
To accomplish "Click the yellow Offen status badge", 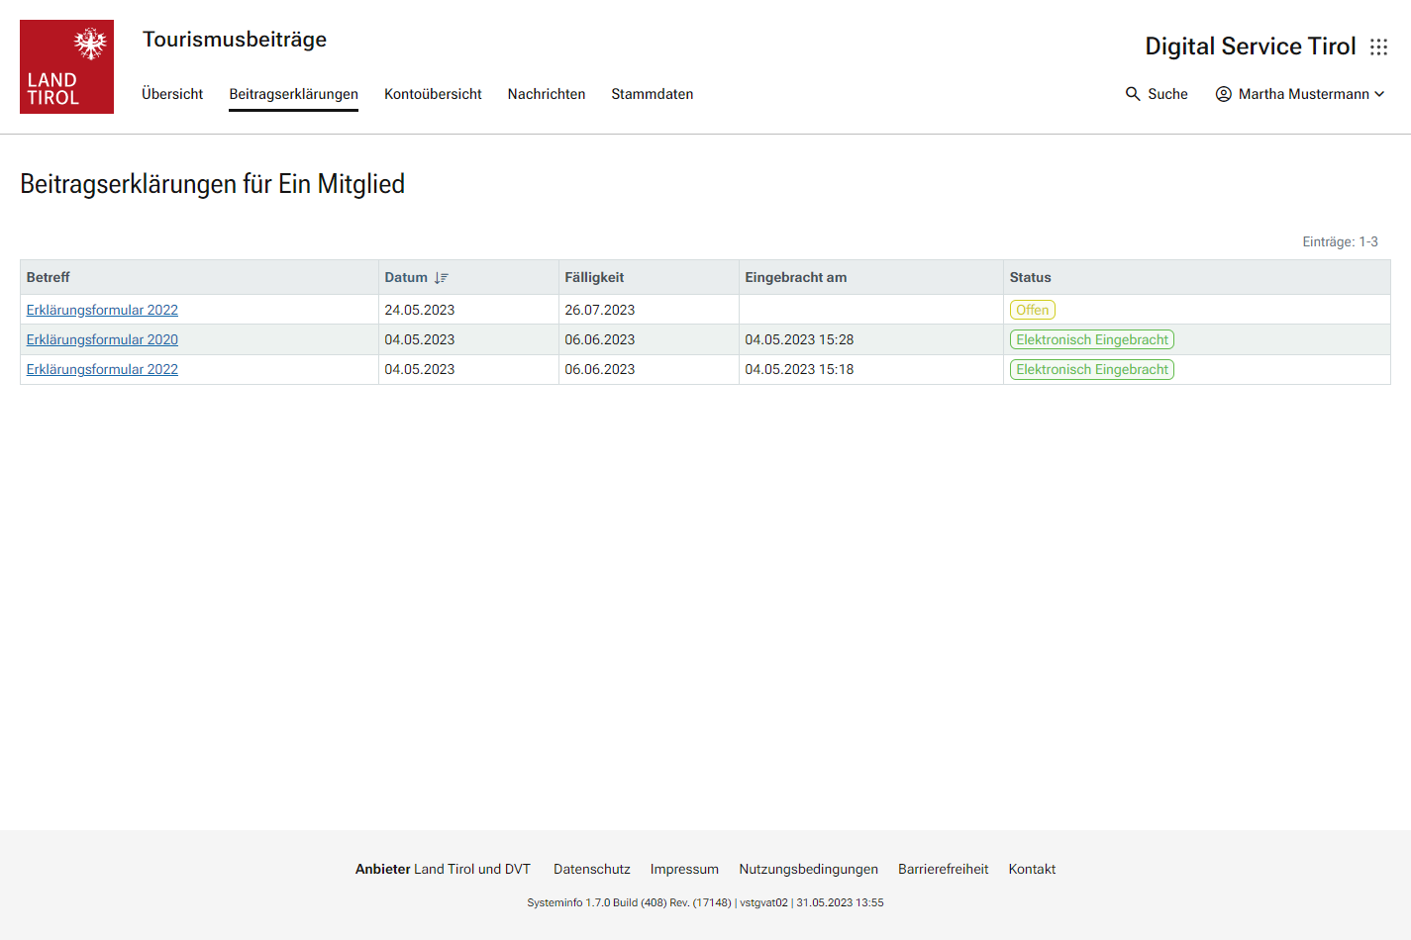I will tap(1032, 310).
